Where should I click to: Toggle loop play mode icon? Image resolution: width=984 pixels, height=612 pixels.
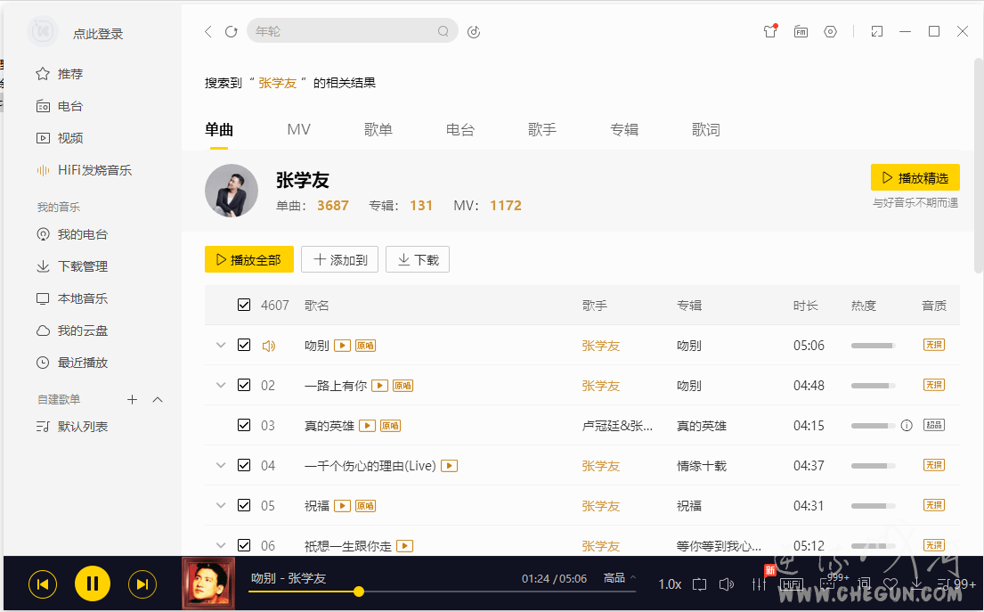point(699,584)
